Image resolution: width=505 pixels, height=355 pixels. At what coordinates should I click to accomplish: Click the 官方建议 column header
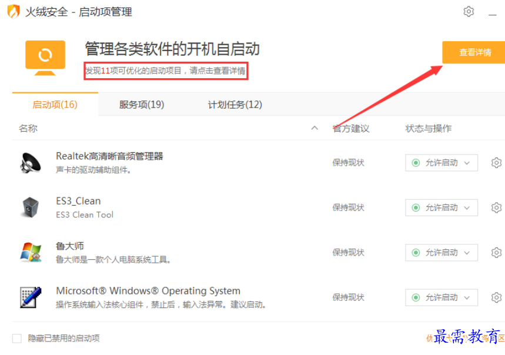coord(351,128)
